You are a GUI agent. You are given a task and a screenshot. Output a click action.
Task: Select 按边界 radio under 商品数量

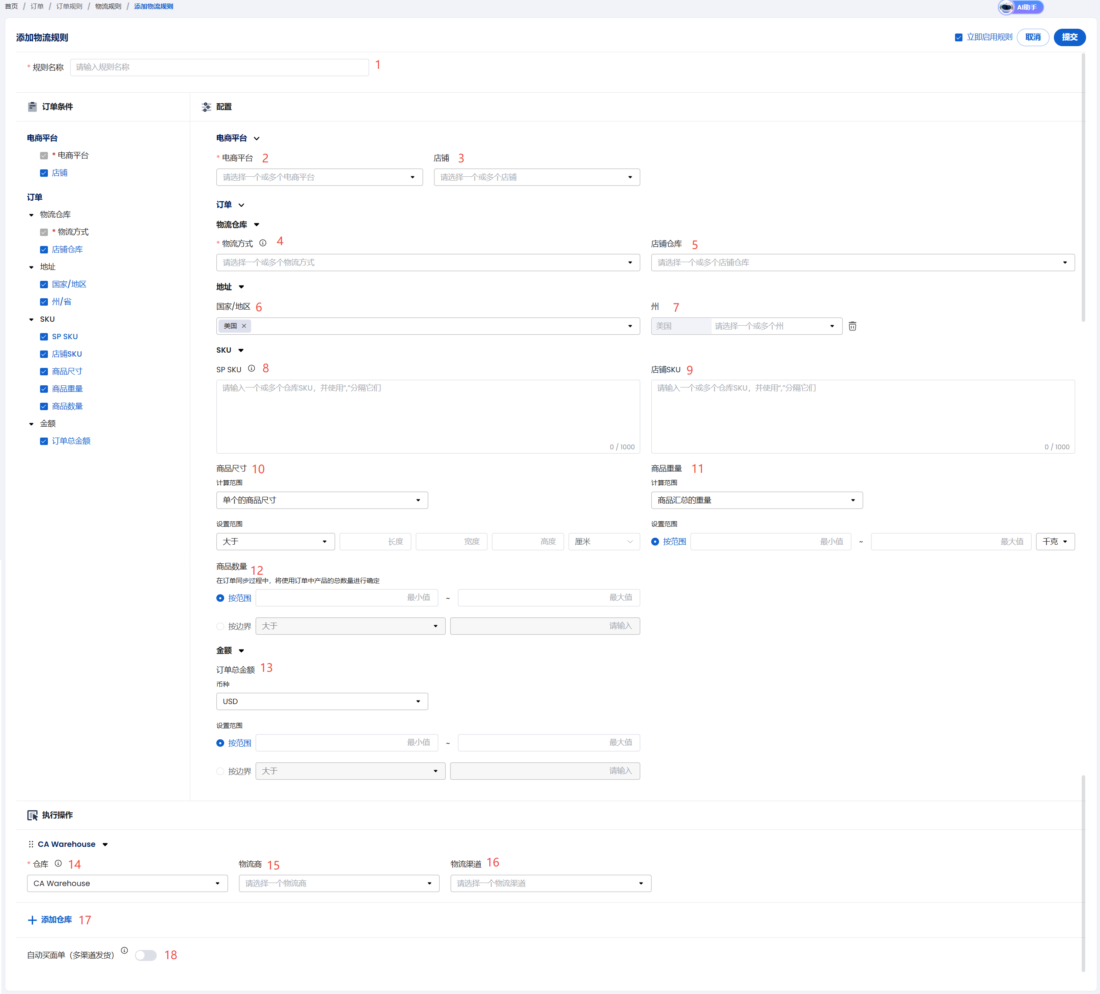[x=220, y=626]
